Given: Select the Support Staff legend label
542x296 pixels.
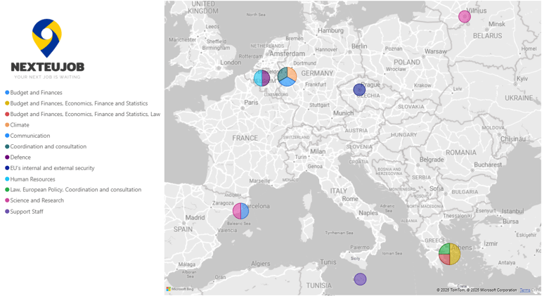Looking at the screenshot, I should pyautogui.click(x=27, y=212).
